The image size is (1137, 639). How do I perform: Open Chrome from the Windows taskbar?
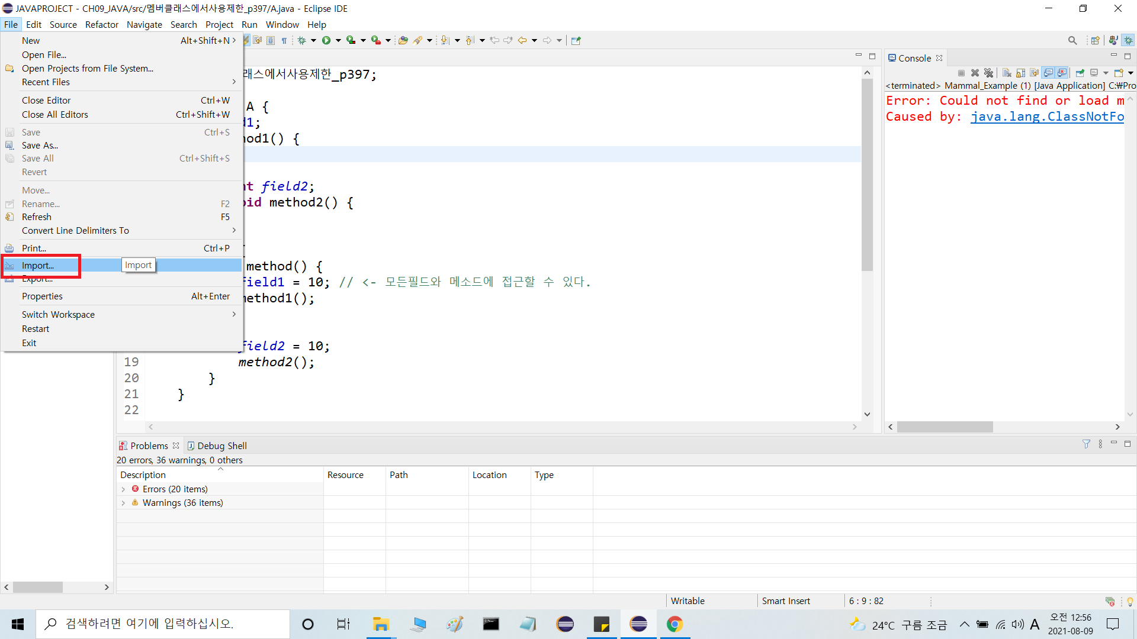click(x=675, y=624)
